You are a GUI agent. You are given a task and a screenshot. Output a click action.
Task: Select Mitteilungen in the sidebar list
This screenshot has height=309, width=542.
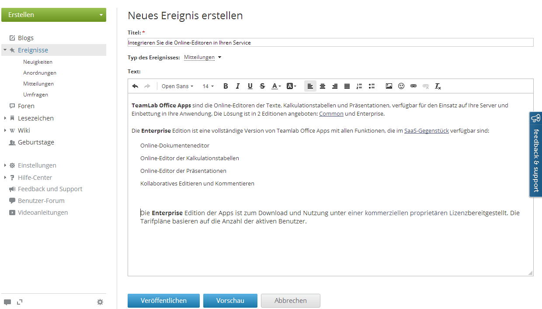click(x=38, y=84)
